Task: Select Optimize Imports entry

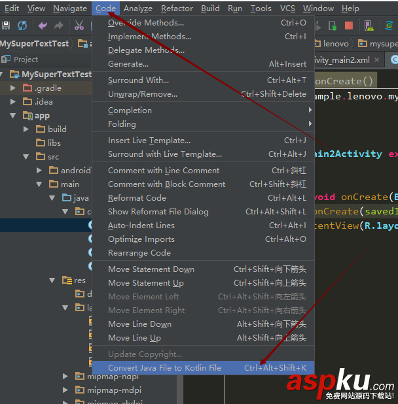Action: pyautogui.click(x=204, y=239)
